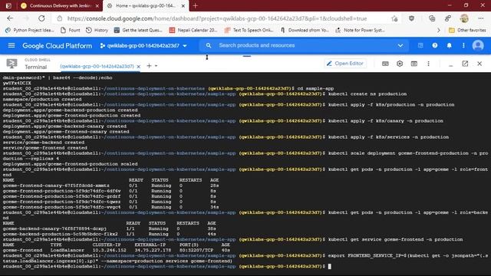This screenshot has height=276, width=491.
Task: Open the Note for Power Syst bookmark
Action: click(x=360, y=30)
